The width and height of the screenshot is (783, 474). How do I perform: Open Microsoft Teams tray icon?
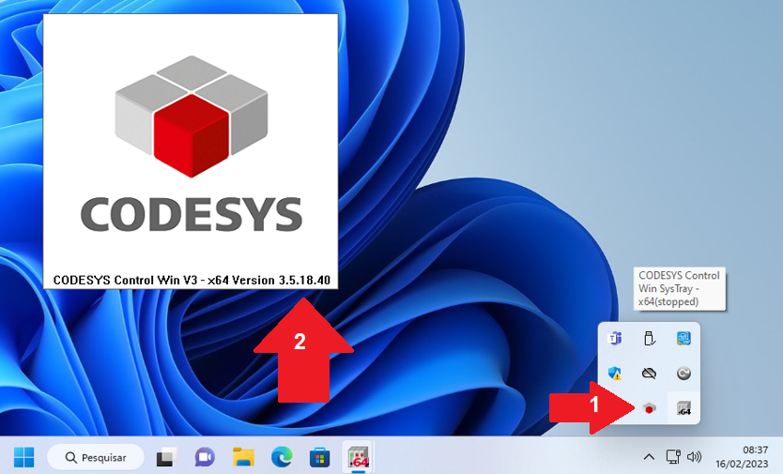(615, 338)
